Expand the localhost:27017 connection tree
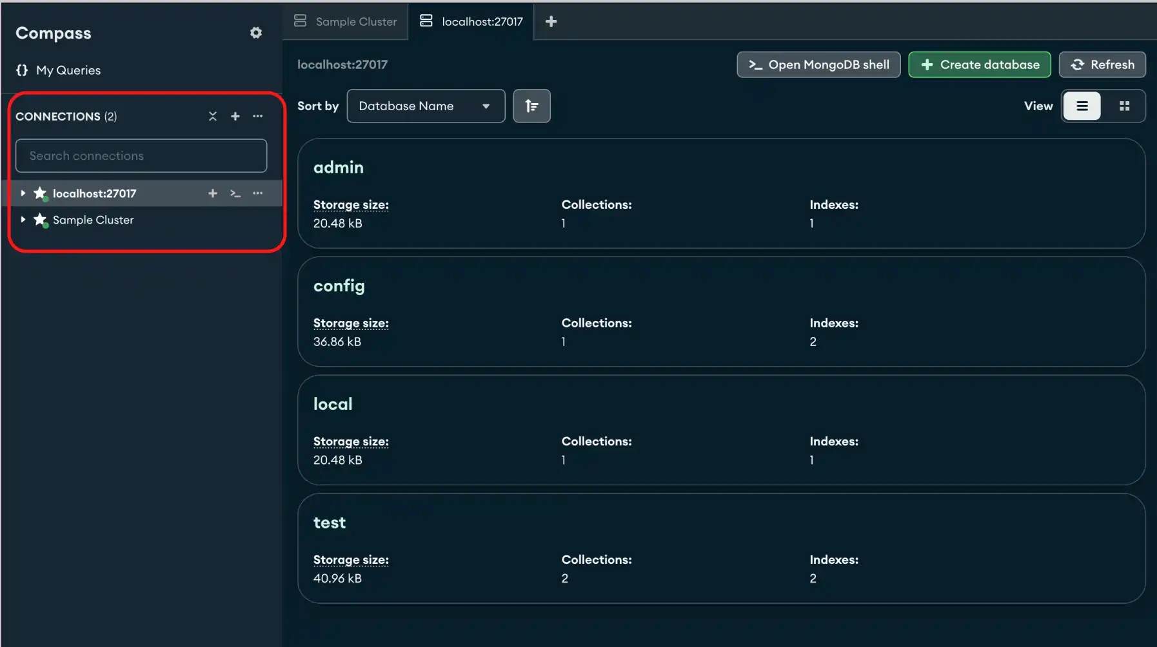This screenshot has height=647, width=1157. (23, 193)
